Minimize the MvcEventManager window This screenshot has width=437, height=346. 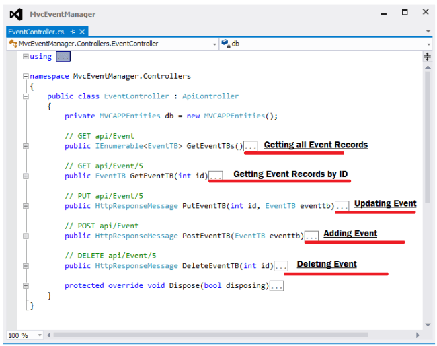[x=384, y=13]
